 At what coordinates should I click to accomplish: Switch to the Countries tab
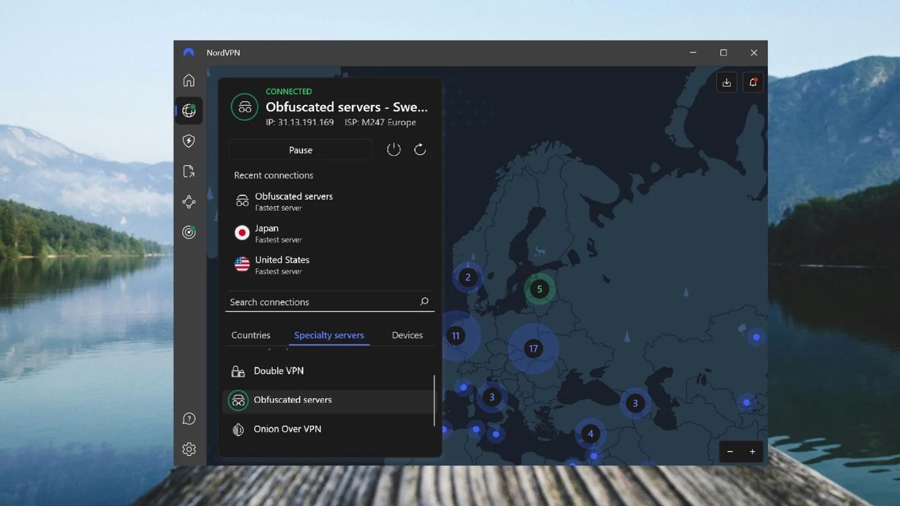pyautogui.click(x=251, y=335)
